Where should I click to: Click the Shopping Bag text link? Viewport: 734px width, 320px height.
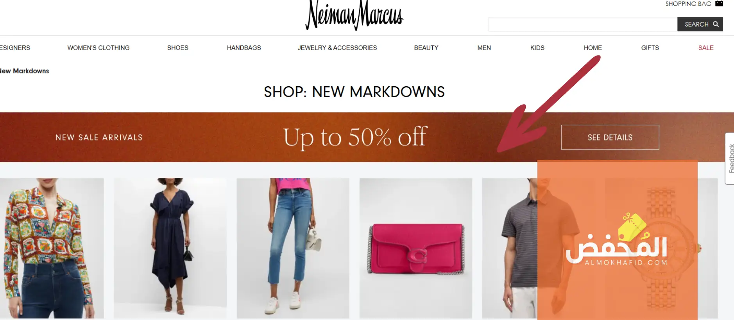coord(688,4)
